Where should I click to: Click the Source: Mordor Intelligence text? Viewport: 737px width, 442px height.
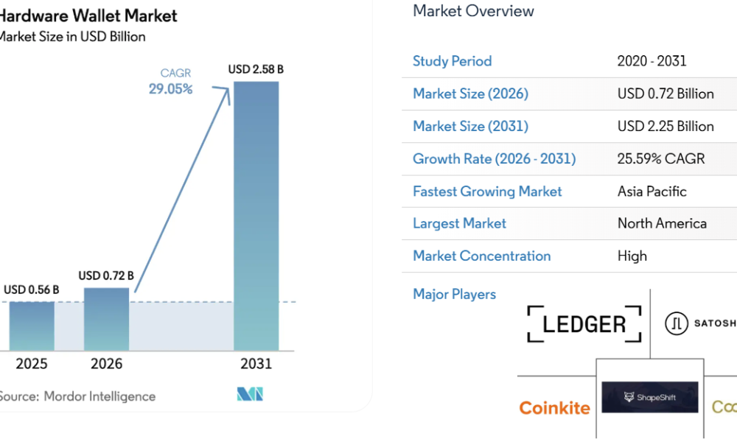tap(77, 396)
